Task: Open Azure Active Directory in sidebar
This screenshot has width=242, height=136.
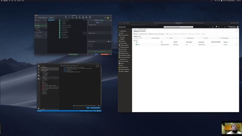Action: 124,61
